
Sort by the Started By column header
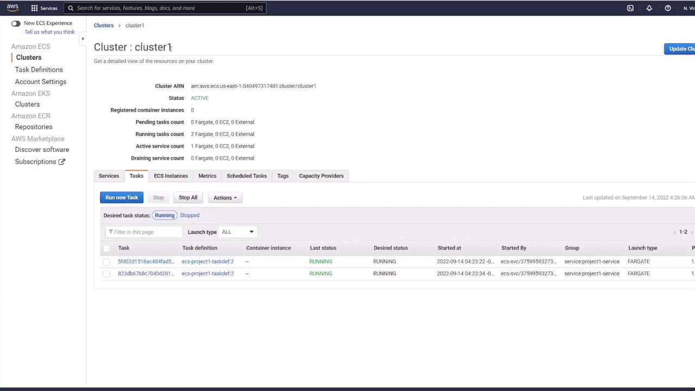pos(514,248)
